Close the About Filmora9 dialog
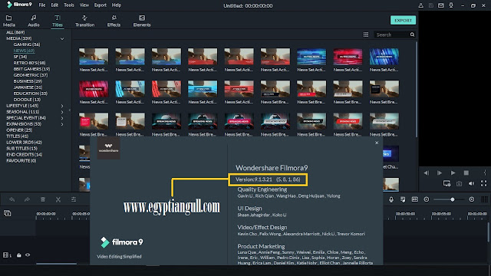The image size is (491, 276). [377, 143]
